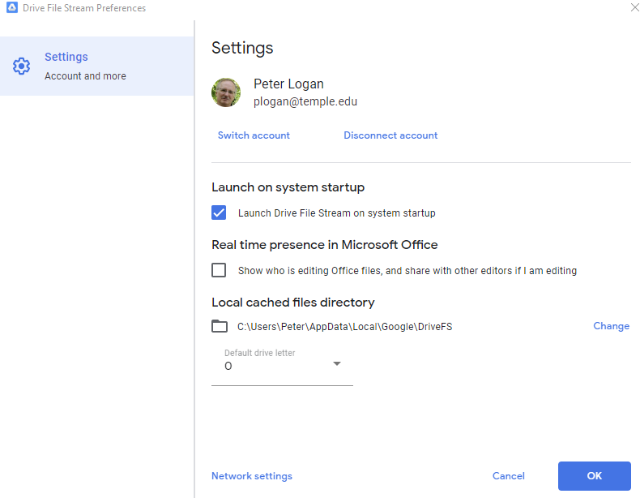Viewport: 640px width, 498px height.
Task: Click the Peter Logan account name
Action: click(x=289, y=84)
